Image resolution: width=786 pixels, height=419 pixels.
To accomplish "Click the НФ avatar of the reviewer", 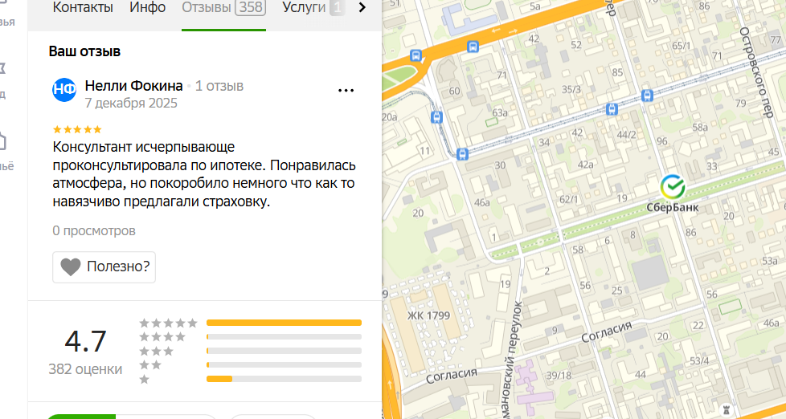I will click(x=64, y=90).
